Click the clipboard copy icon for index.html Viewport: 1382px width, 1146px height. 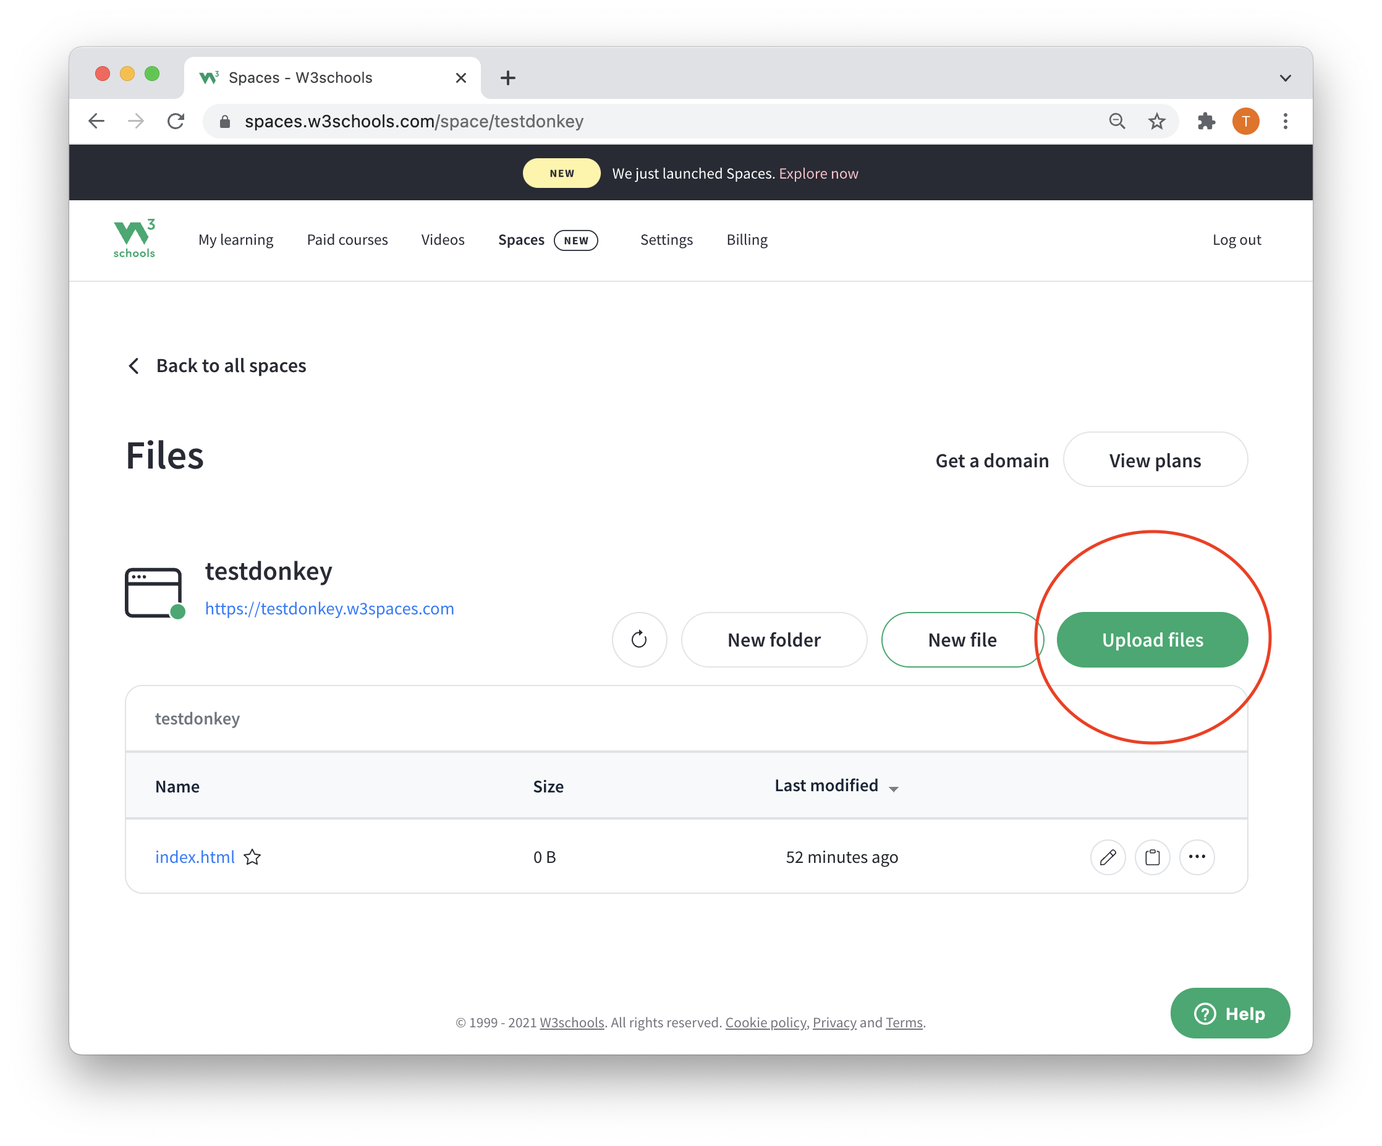[x=1152, y=857]
